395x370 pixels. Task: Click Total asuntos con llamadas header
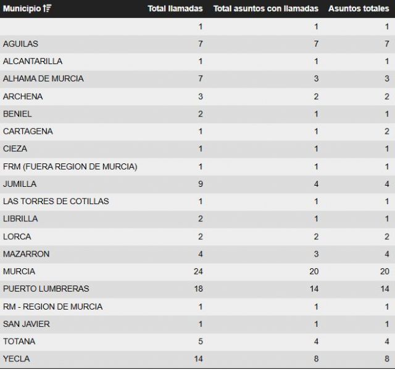pyautogui.click(x=265, y=9)
